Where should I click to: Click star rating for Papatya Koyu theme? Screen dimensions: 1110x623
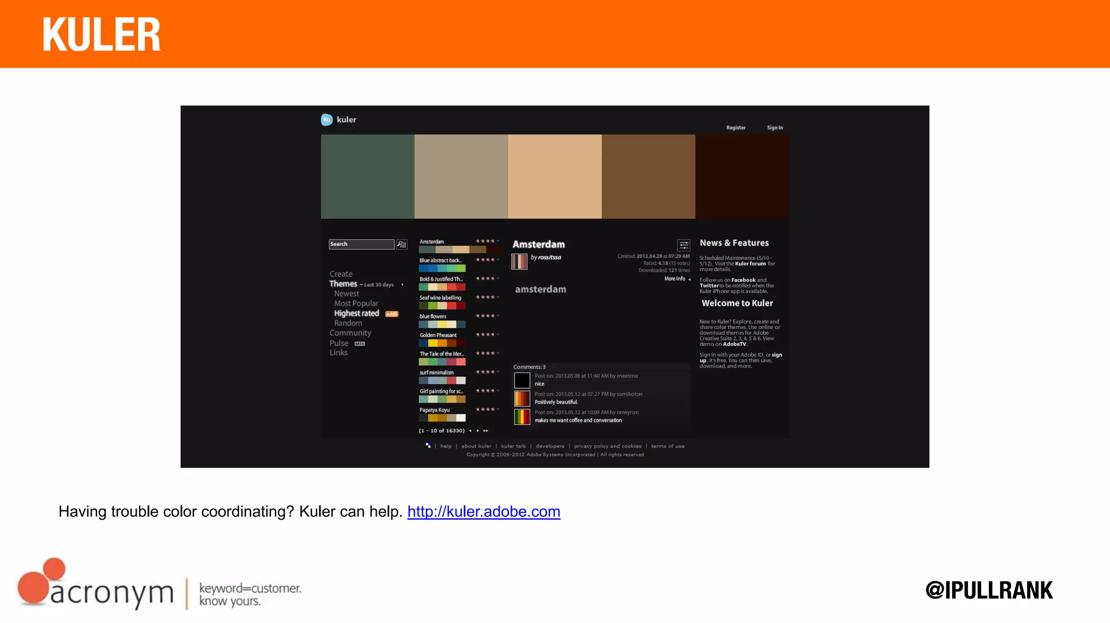pyautogui.click(x=487, y=409)
